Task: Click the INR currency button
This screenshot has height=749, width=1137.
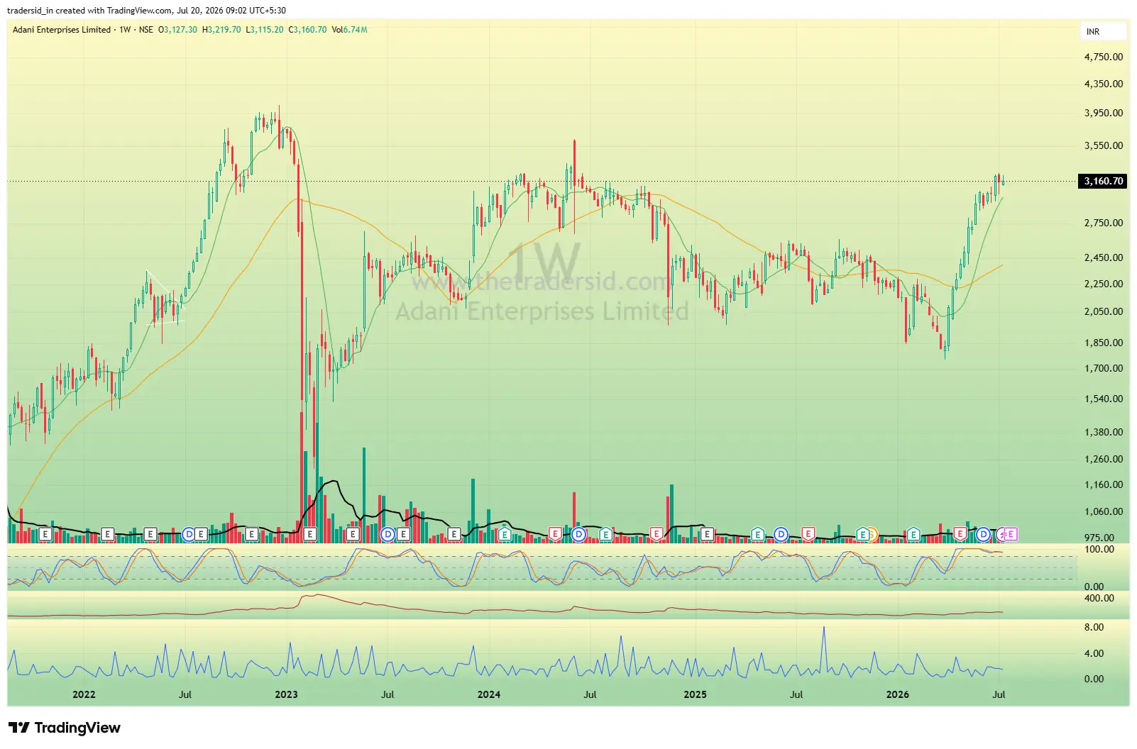Action: point(1104,32)
